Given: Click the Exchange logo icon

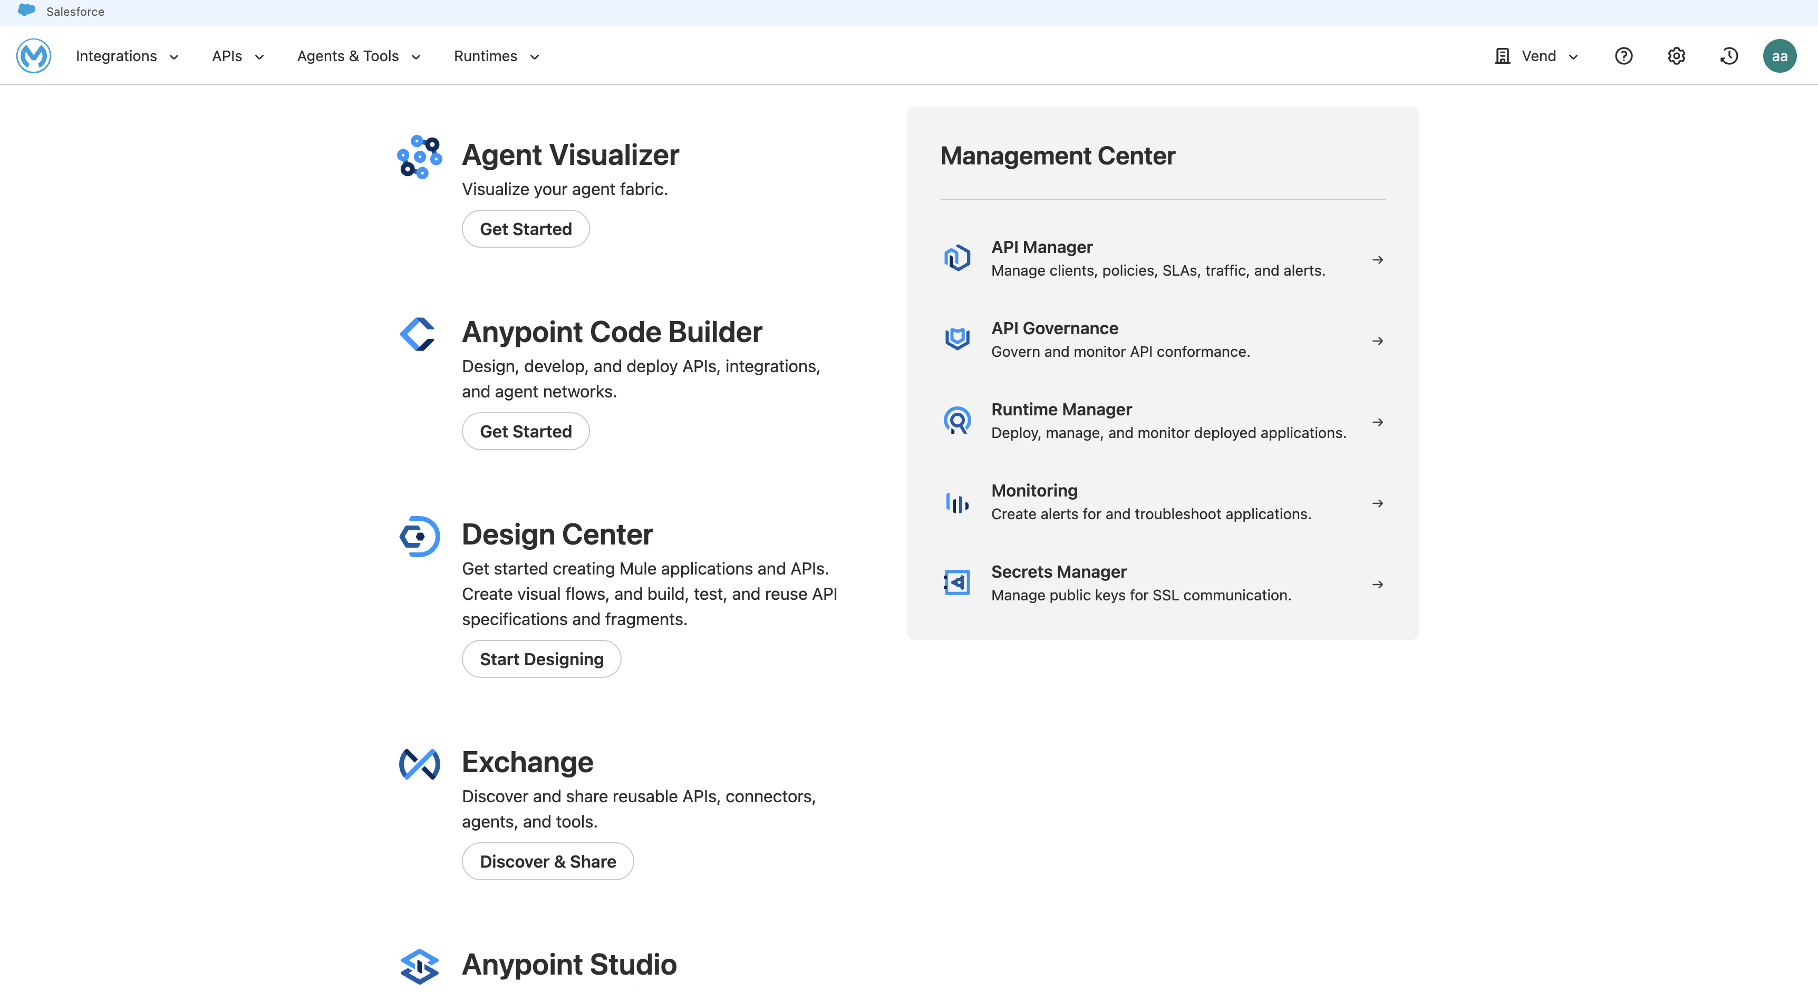Looking at the screenshot, I should [x=419, y=763].
